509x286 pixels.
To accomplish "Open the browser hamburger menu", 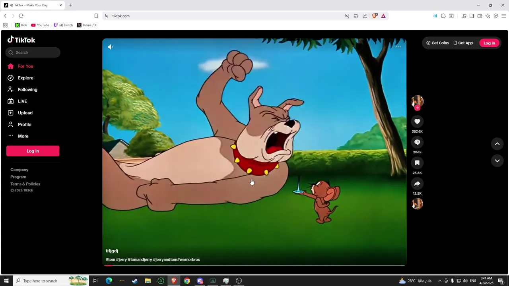I will click(x=503, y=16).
